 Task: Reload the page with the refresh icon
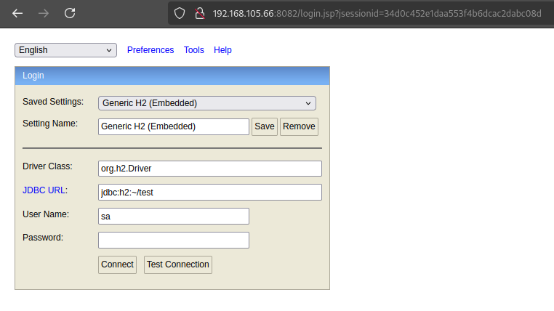(70, 13)
